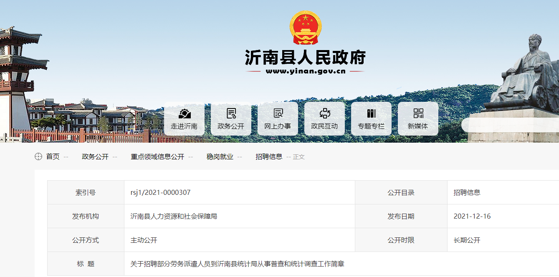Click the 索引号 label cell

click(x=86, y=192)
